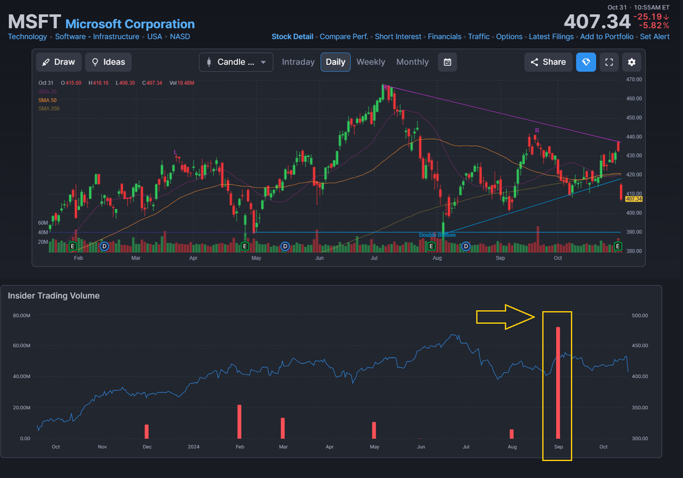This screenshot has width=683, height=478.
Task: Open the date range calendar icon
Action: pyautogui.click(x=447, y=62)
